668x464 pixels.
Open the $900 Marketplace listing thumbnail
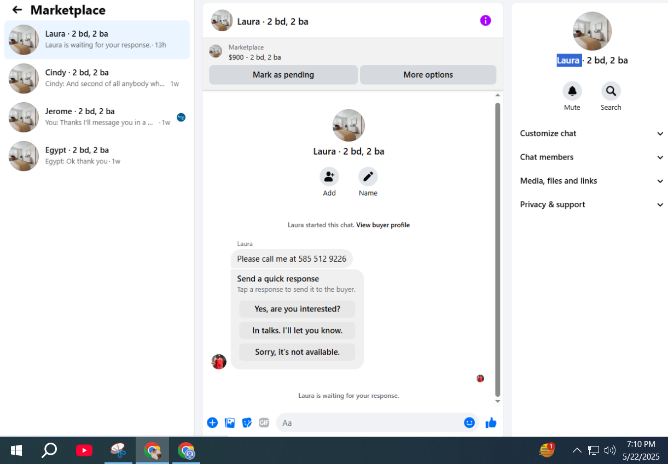pyautogui.click(x=216, y=51)
